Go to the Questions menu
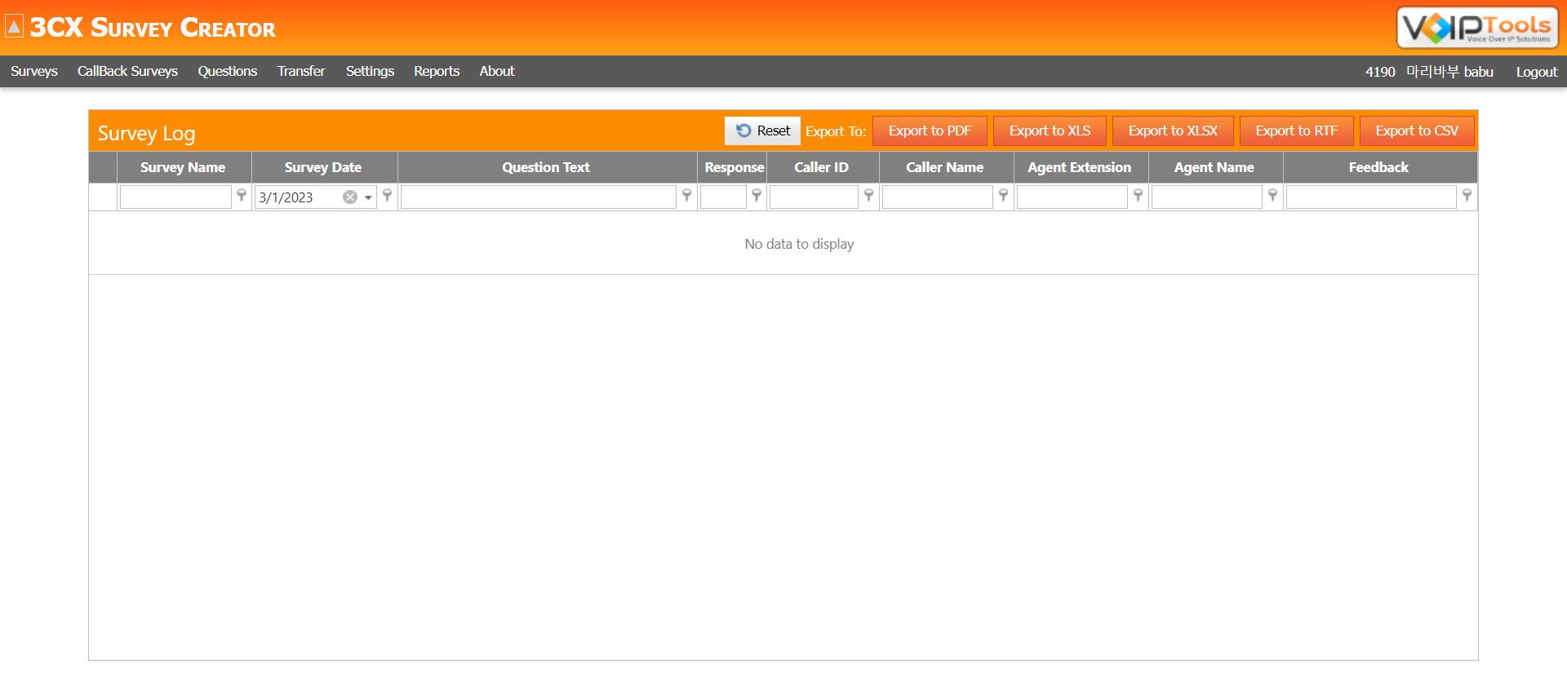This screenshot has width=1567, height=677. tap(228, 71)
